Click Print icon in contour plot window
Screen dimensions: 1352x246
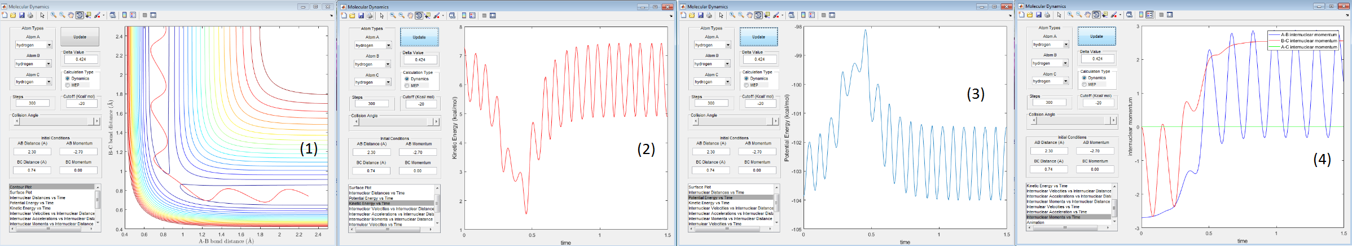click(x=30, y=15)
